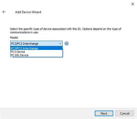Viewport: 137px width, 119px height.
Task: Go back using the left arrow icon
Action: (x=4, y=12)
